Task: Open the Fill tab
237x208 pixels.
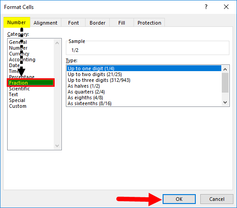Action: click(x=121, y=23)
